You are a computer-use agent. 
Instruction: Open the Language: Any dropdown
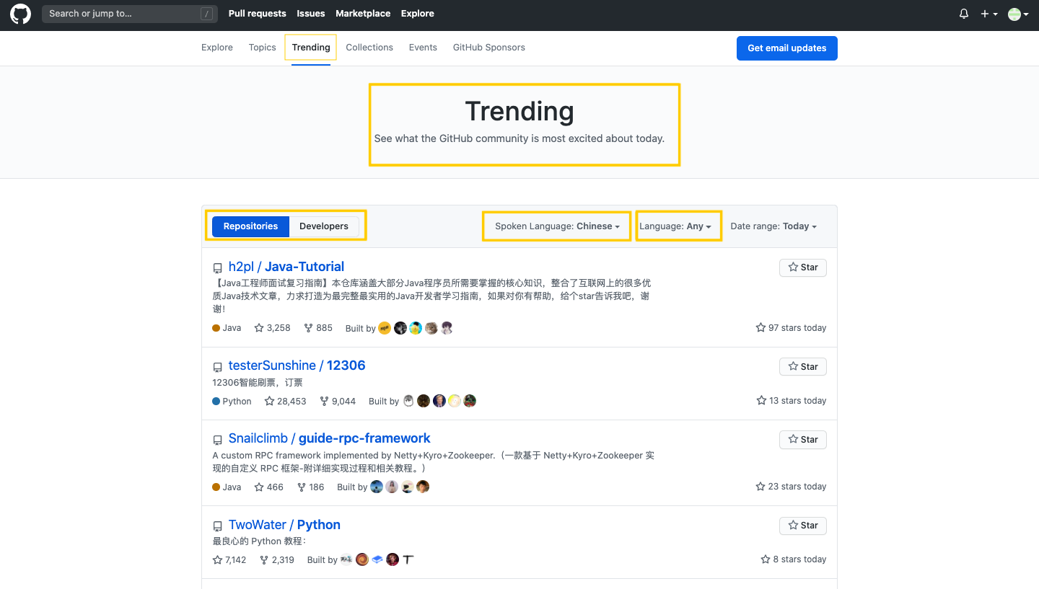[x=678, y=226]
